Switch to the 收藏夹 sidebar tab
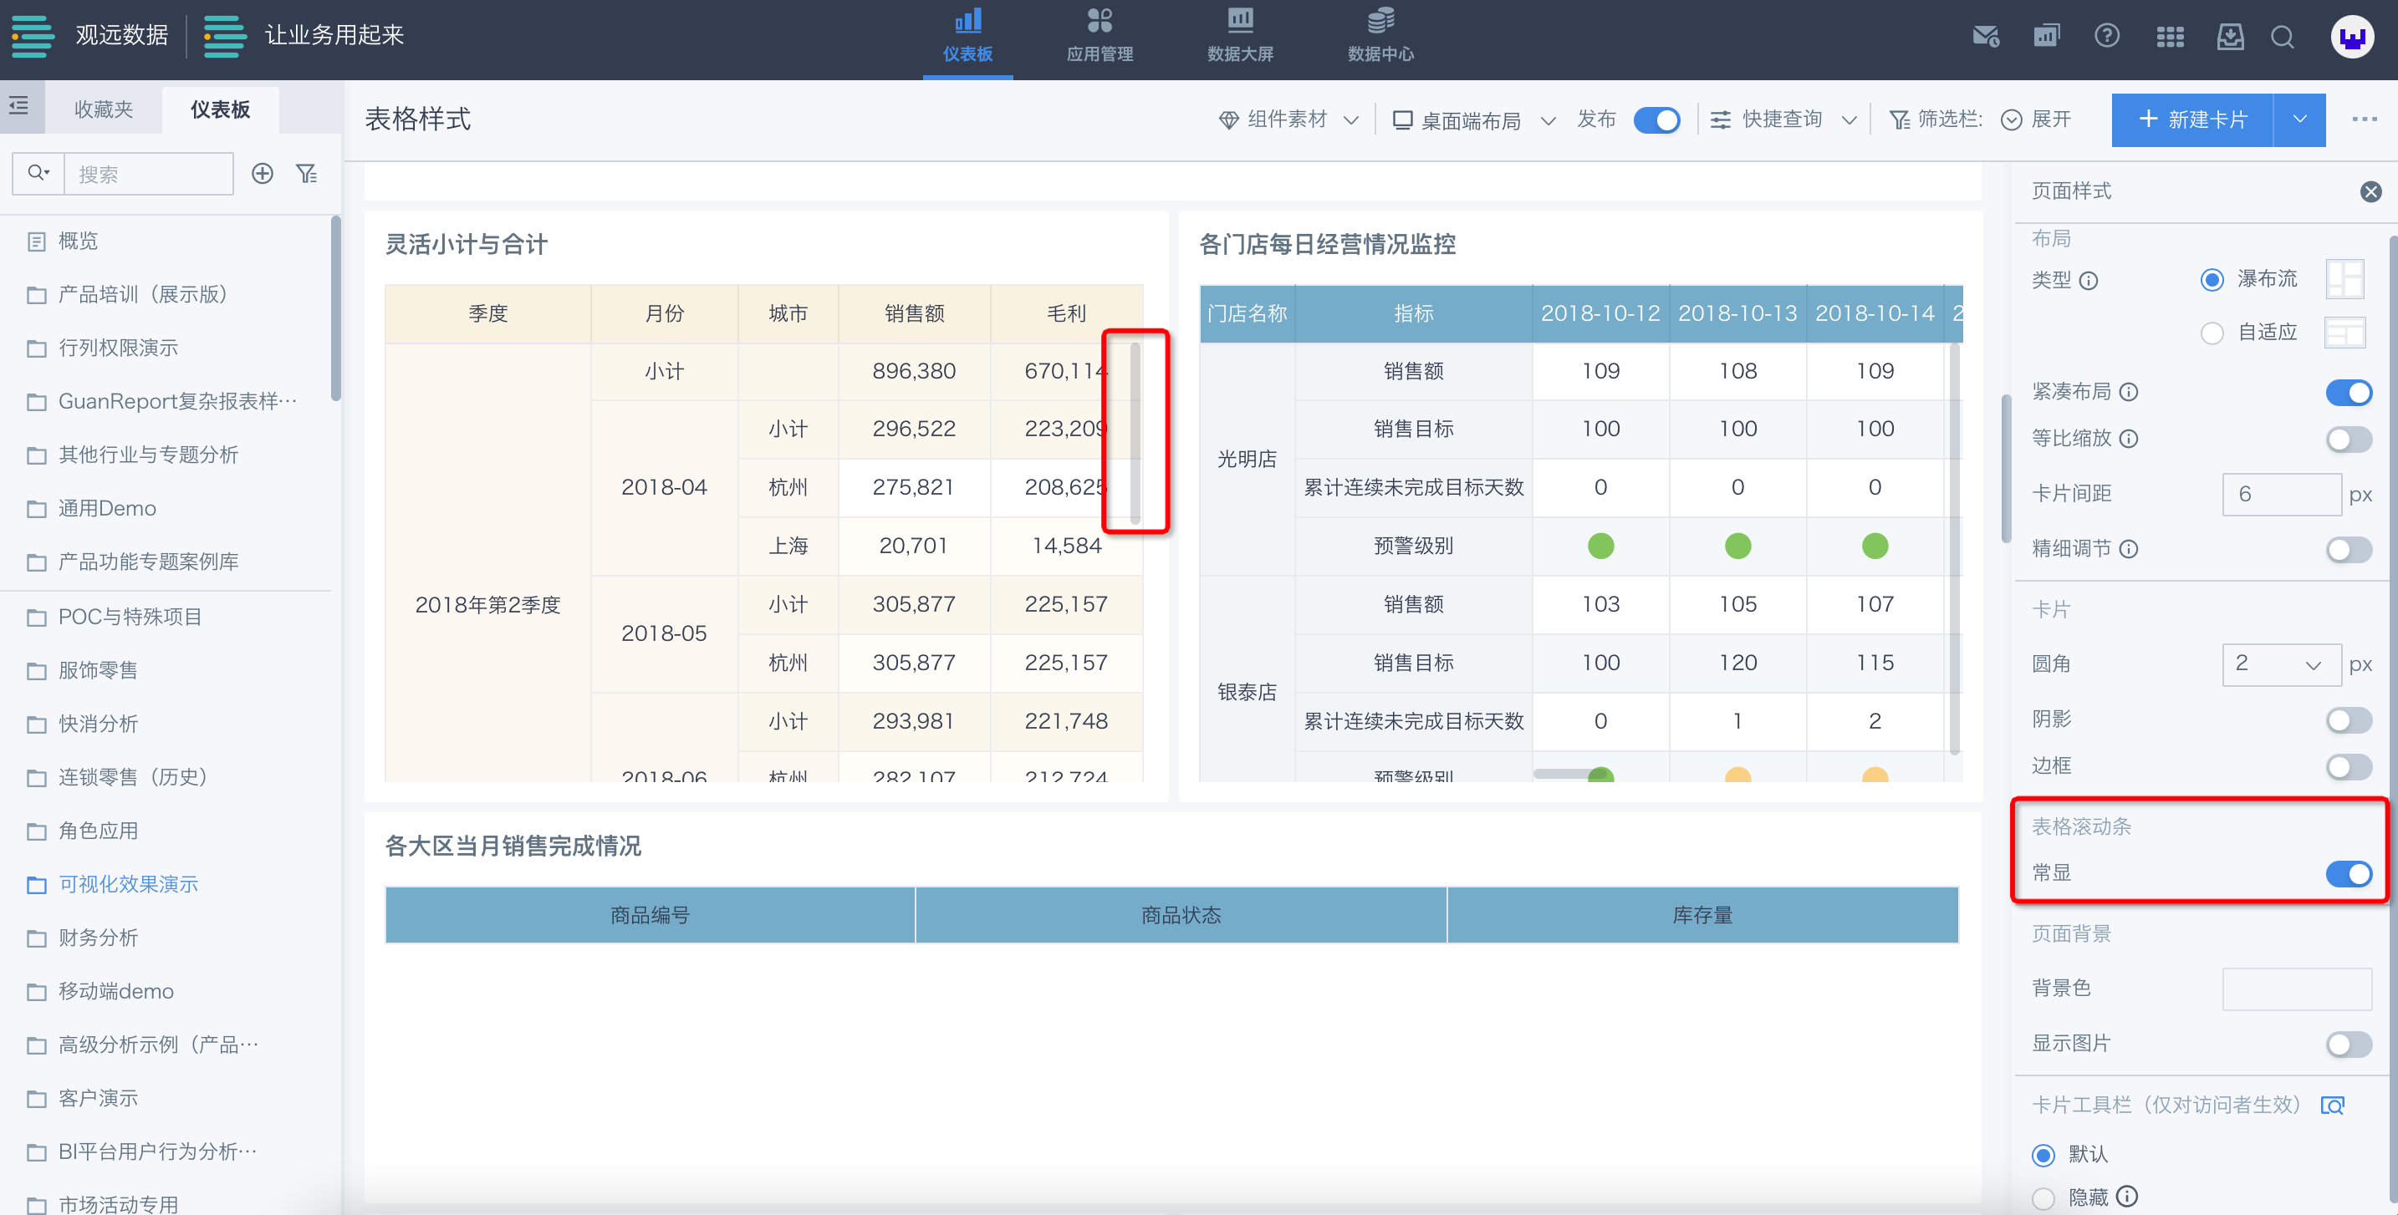The width and height of the screenshot is (2398, 1215). pyautogui.click(x=104, y=109)
